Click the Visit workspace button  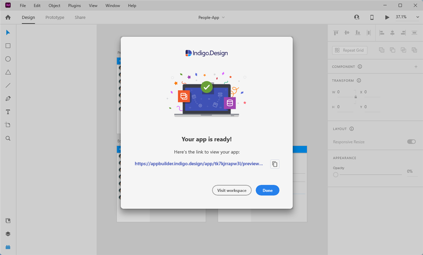point(232,190)
